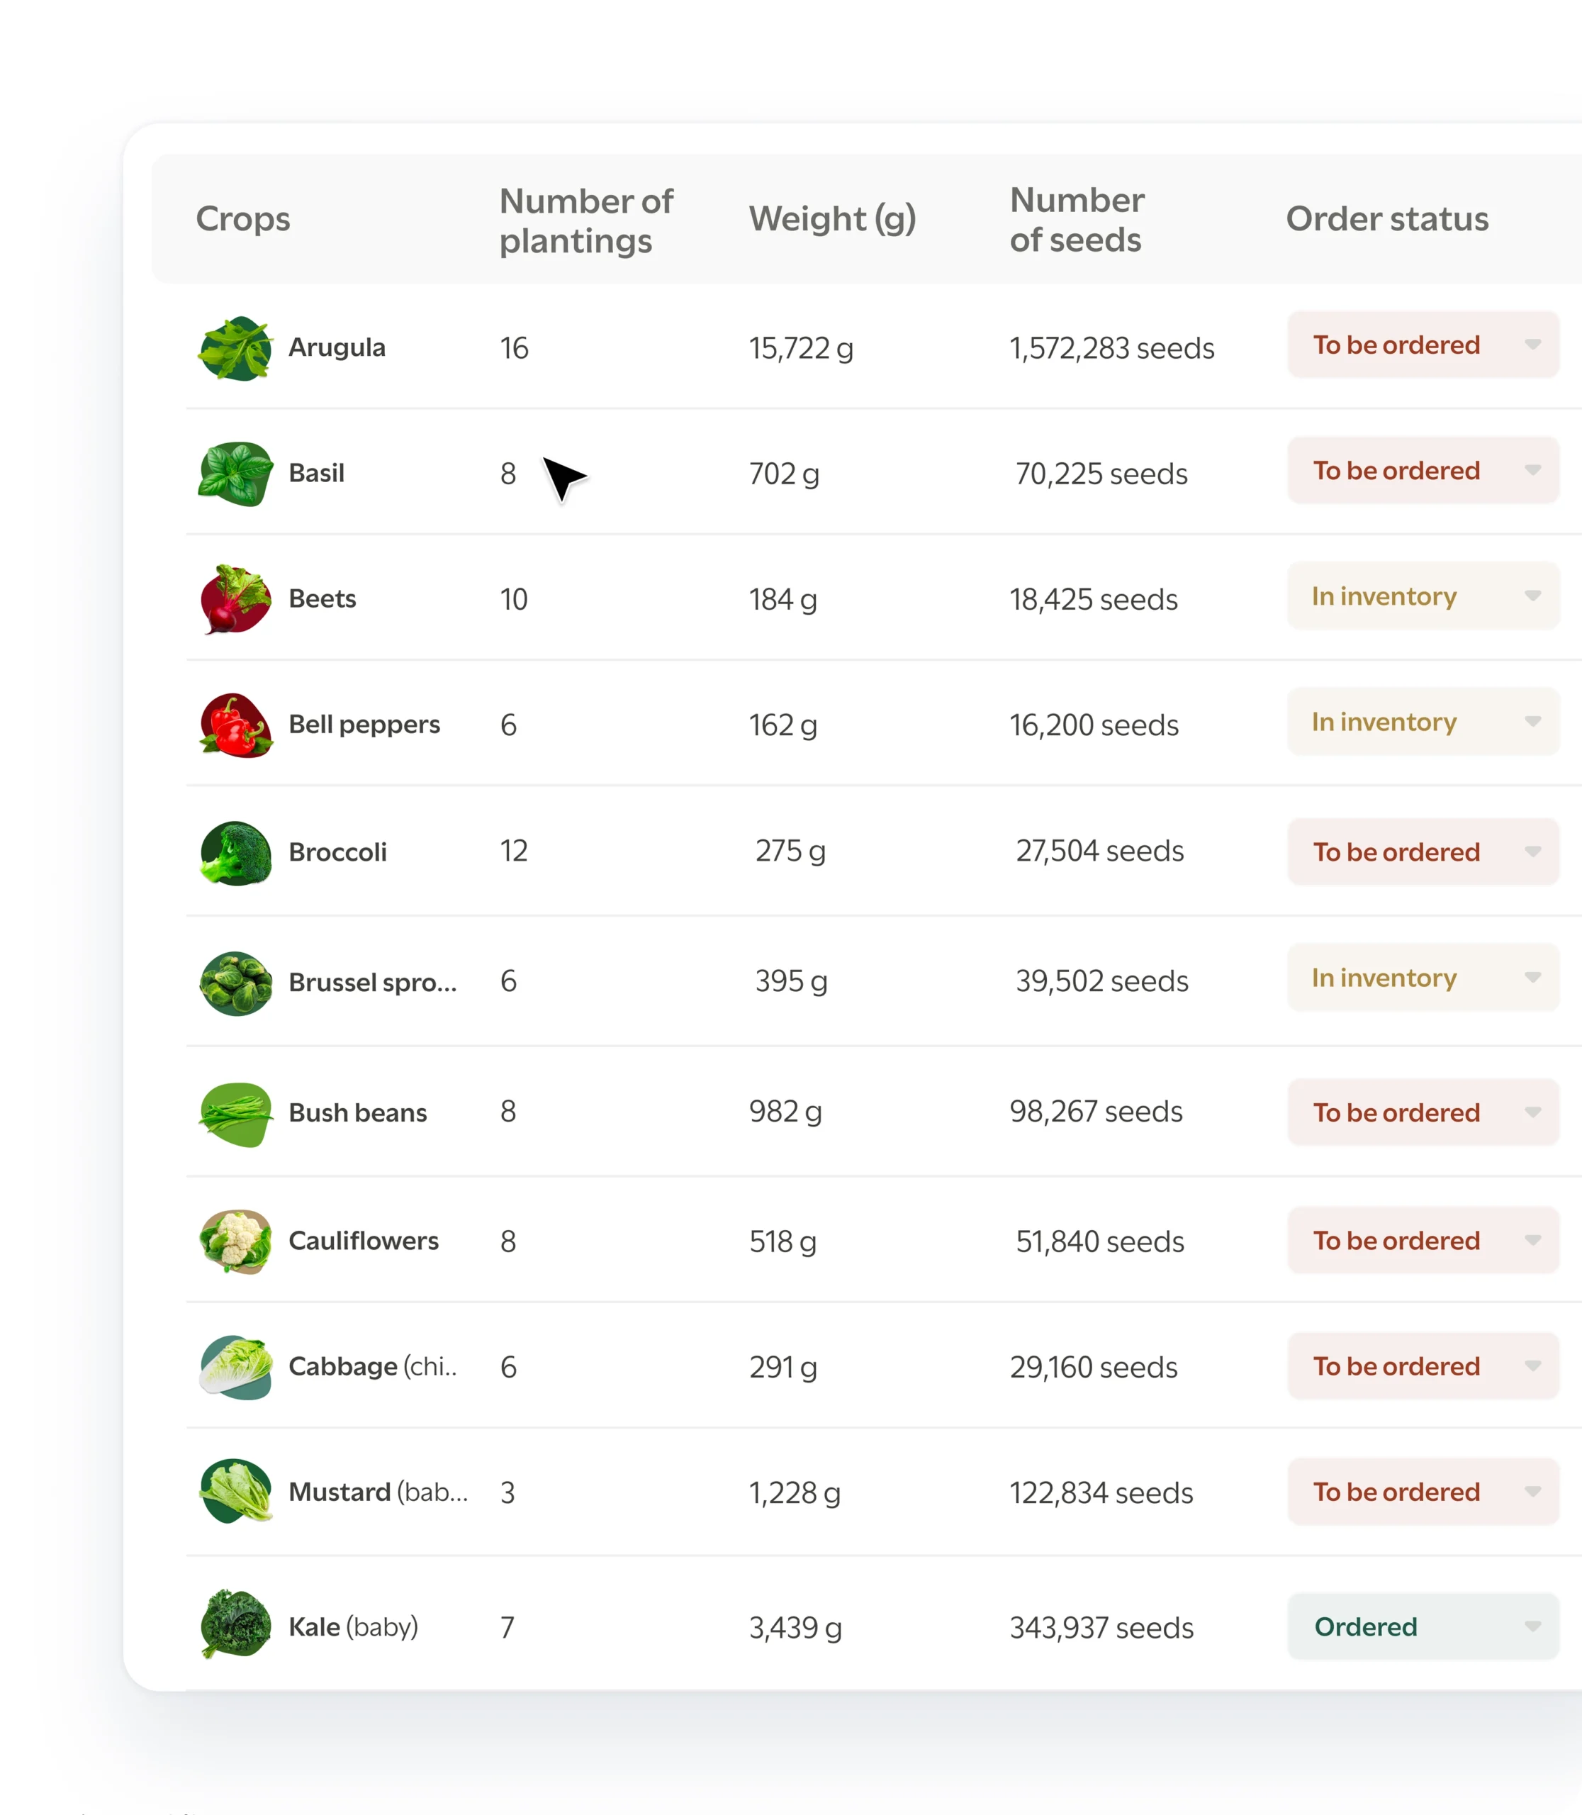
Task: Click the Mustard (baby) crop name
Action: click(378, 1492)
